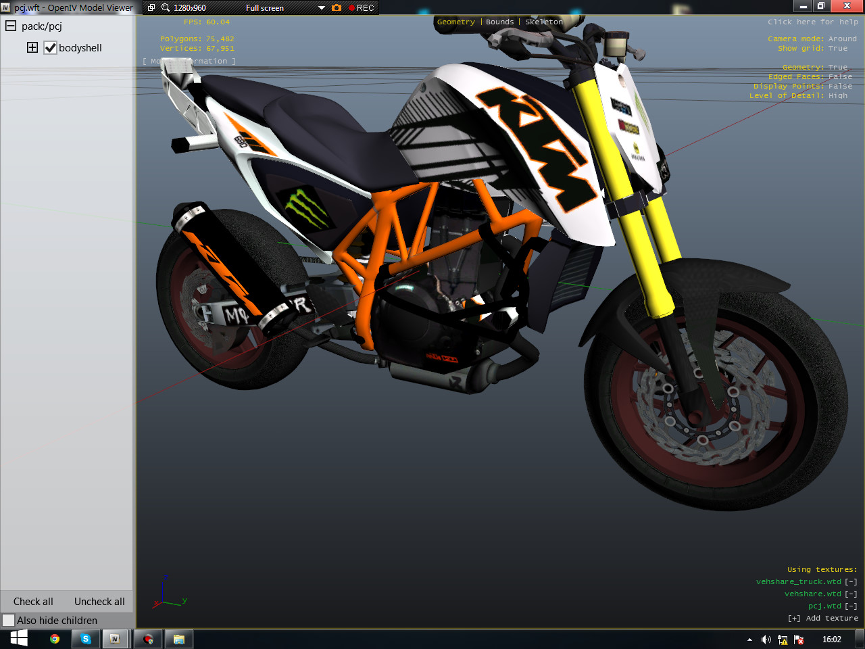Open the Windows Start menu
Screen dimensions: 865x649
tap(19, 639)
